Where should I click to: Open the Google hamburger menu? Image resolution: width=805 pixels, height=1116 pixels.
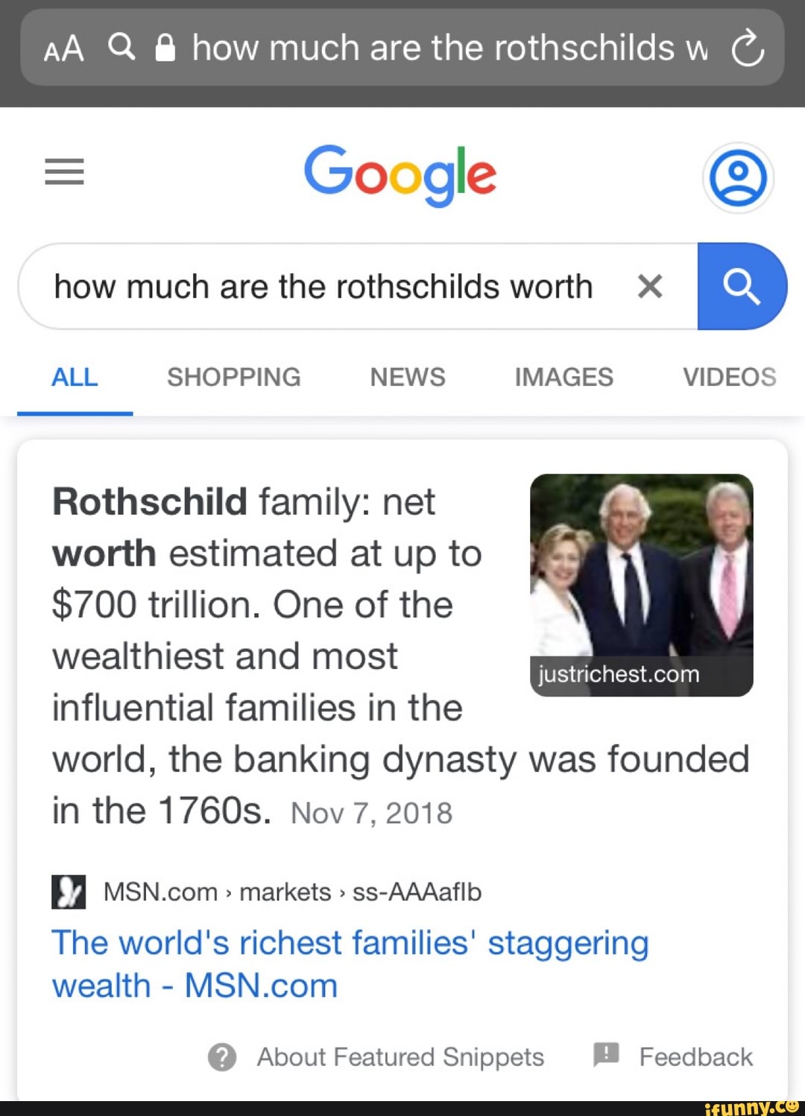click(64, 173)
